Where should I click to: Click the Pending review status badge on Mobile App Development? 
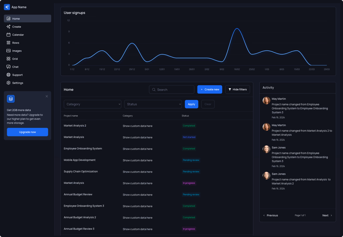tap(191, 160)
